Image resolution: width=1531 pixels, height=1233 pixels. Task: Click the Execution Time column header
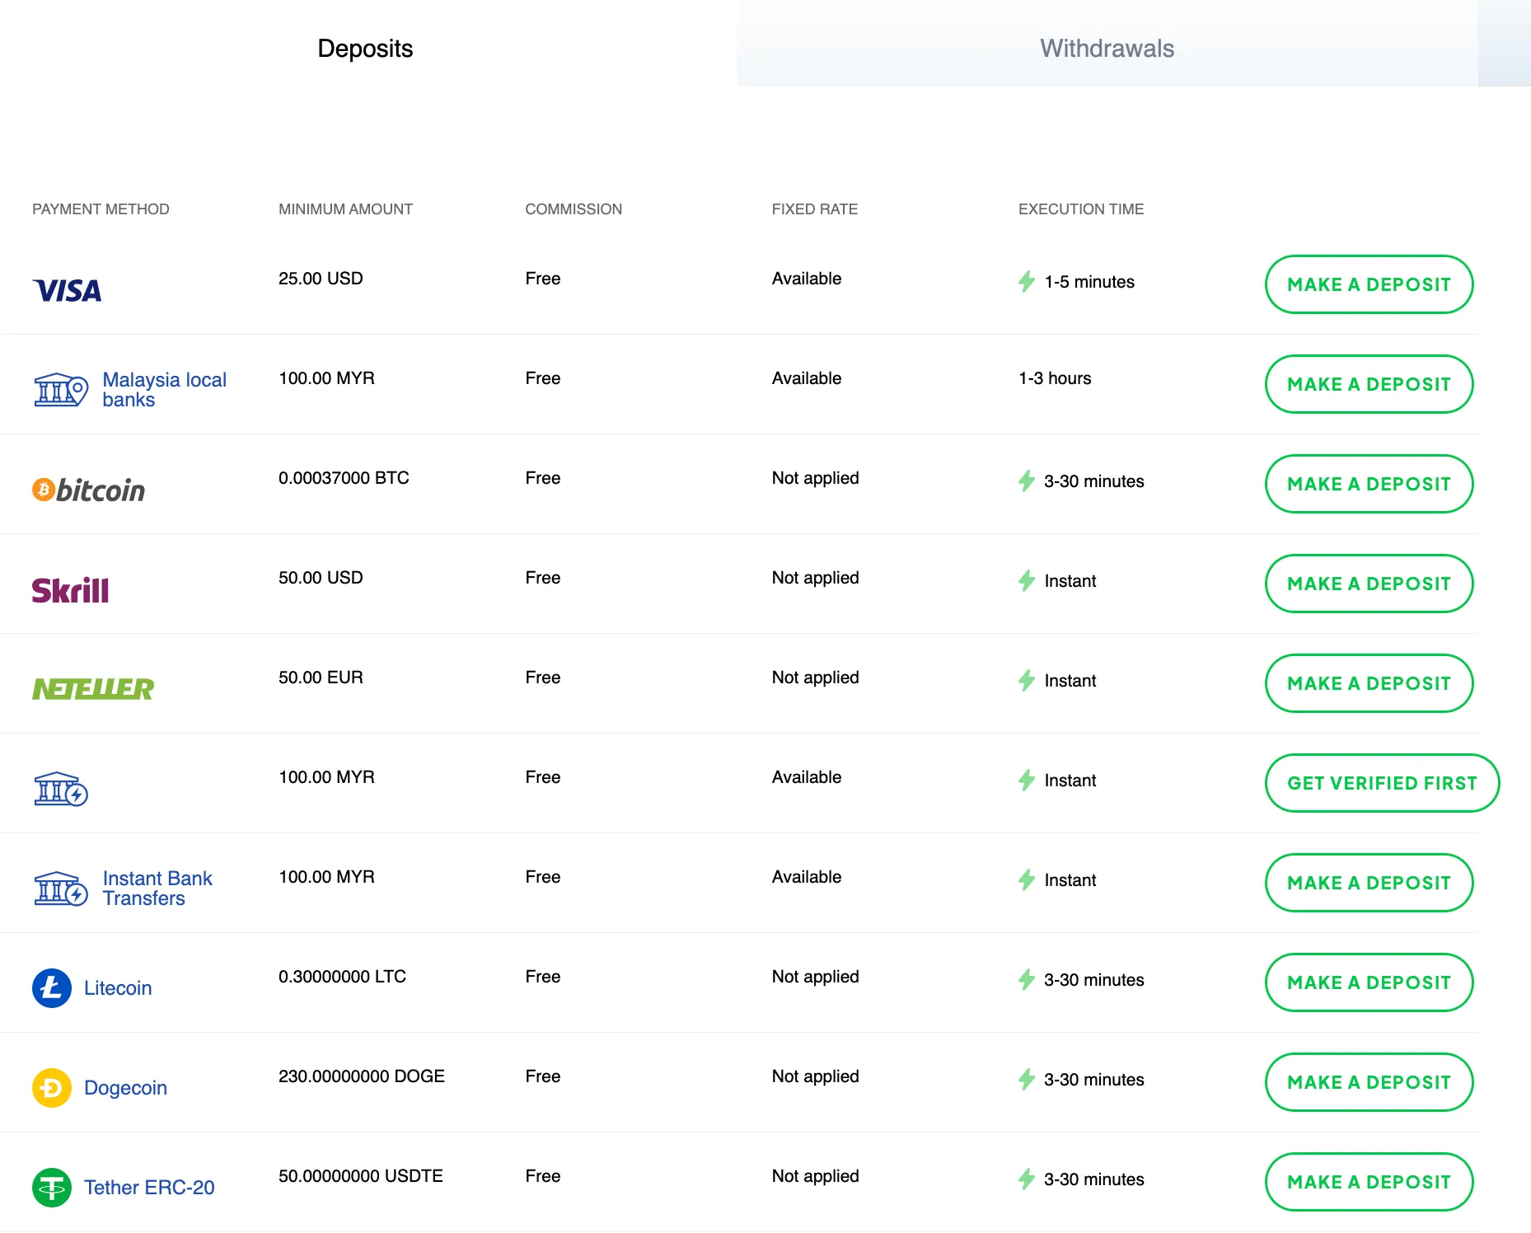1081,209
